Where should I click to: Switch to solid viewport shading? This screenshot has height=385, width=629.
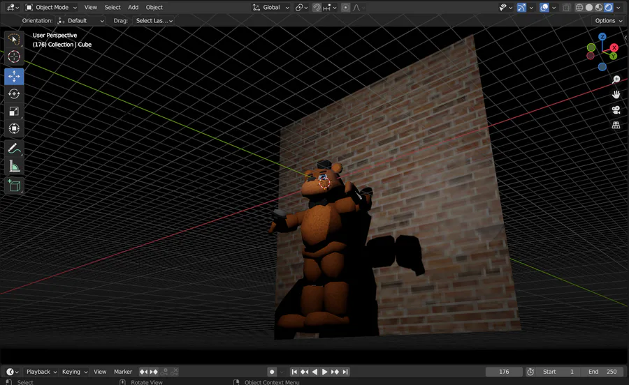coord(589,7)
